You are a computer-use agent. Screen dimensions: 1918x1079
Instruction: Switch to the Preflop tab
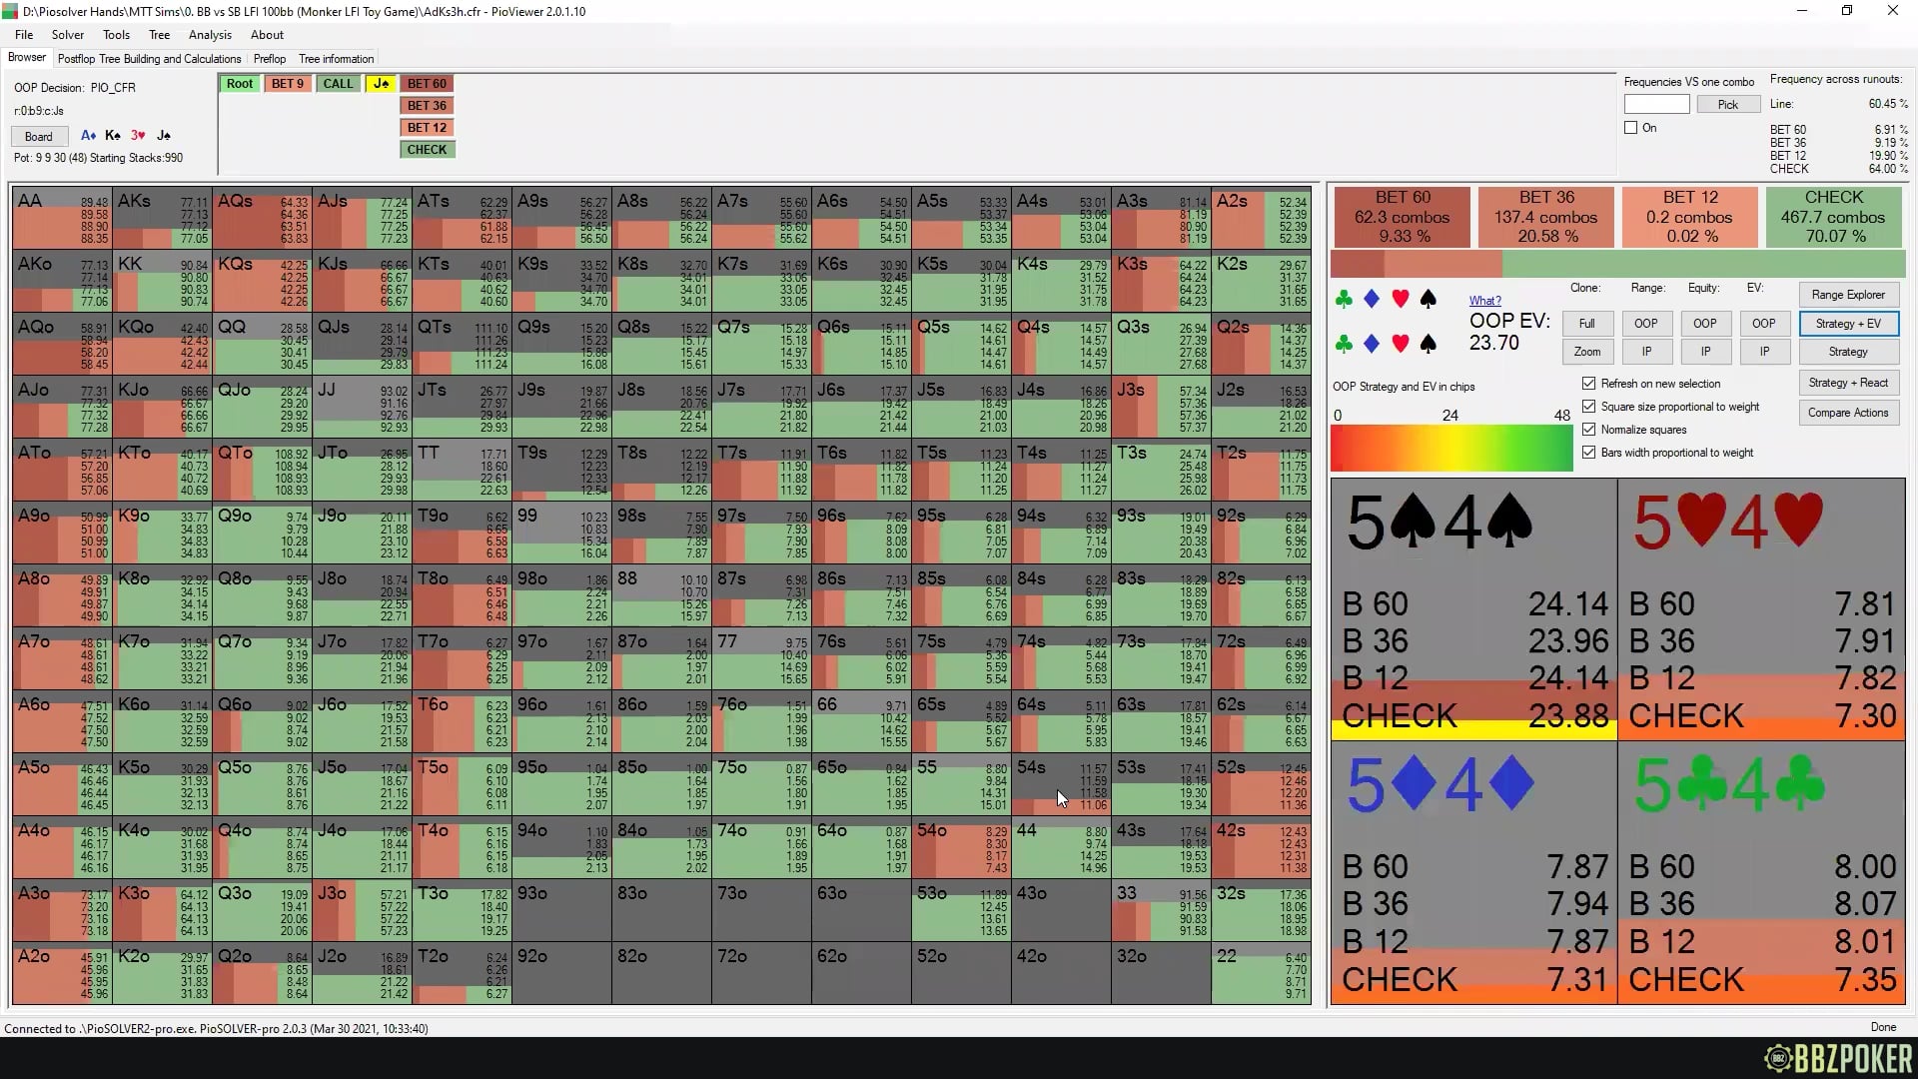tap(270, 59)
